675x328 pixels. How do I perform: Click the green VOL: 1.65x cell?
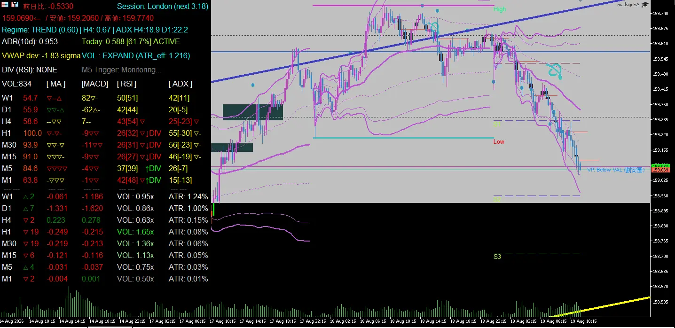coord(135,232)
